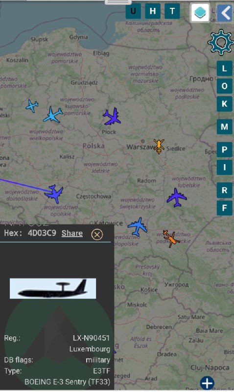Screen dimensions: 234x392
Task: Toggle the M map option button
Action: [224, 127]
